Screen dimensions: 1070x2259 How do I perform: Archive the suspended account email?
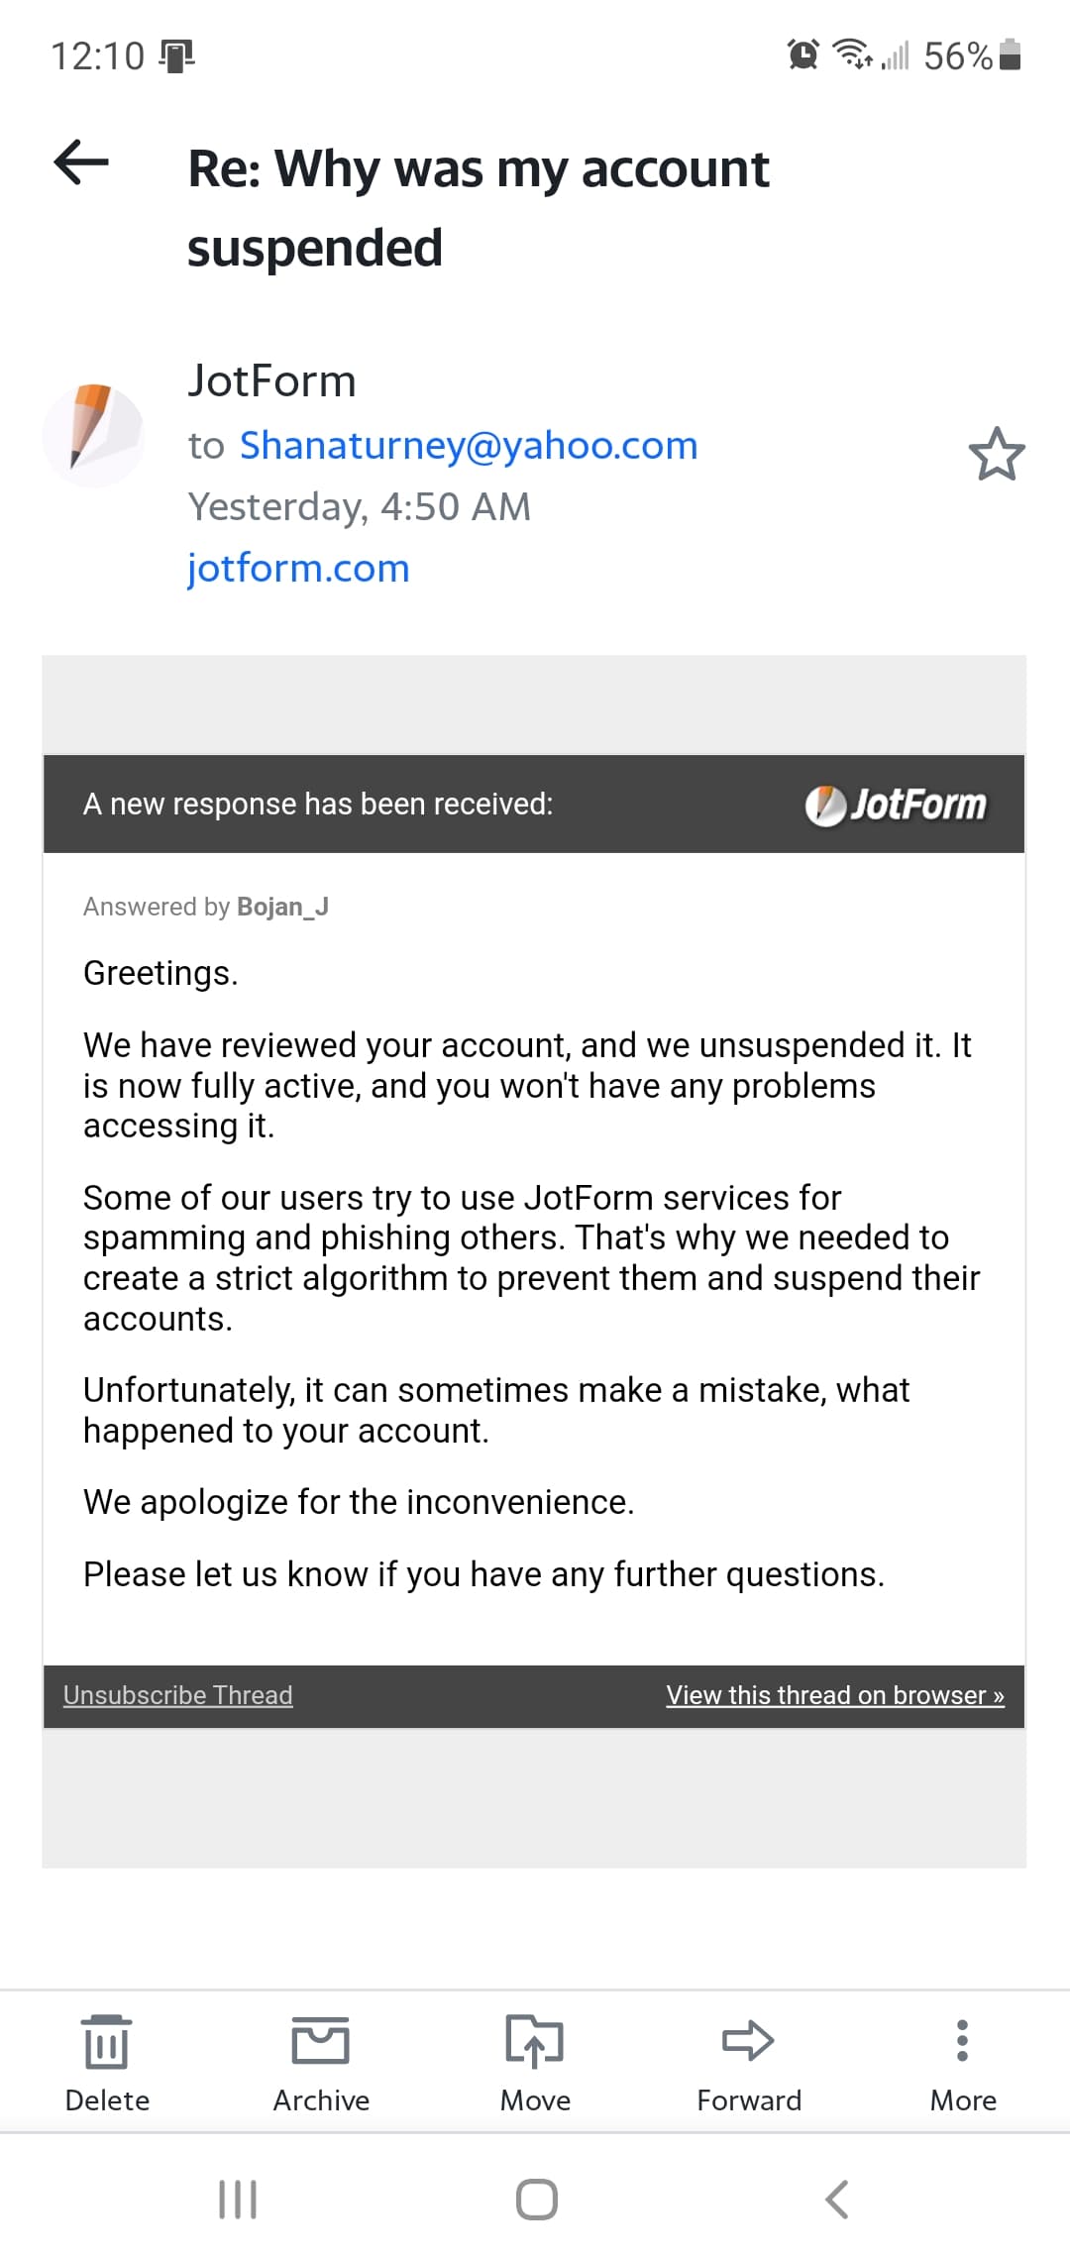(321, 2059)
